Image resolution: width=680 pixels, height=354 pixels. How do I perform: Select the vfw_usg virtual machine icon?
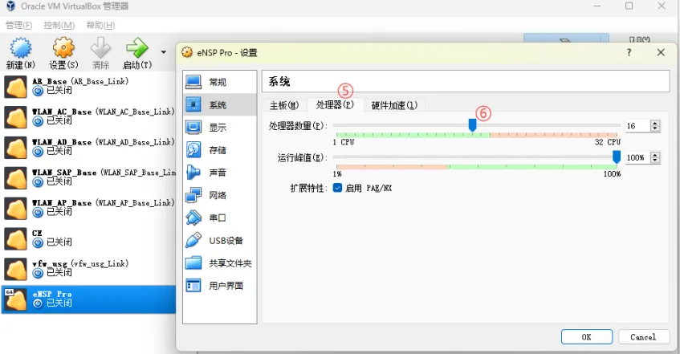click(x=15, y=269)
